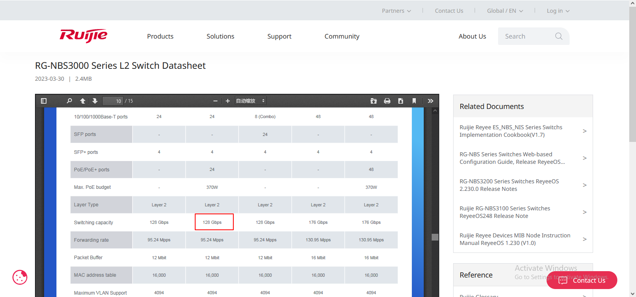Open the Products menu
This screenshot has height=297, width=636.
click(160, 36)
